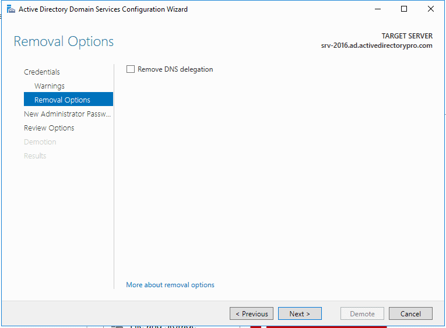Screen dimensions: 446x328
Task: Proceed with the Next button
Action: pos(300,313)
